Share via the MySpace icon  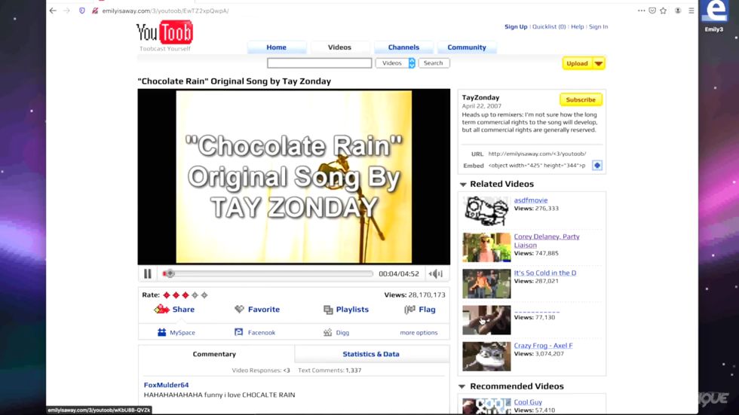pos(161,332)
